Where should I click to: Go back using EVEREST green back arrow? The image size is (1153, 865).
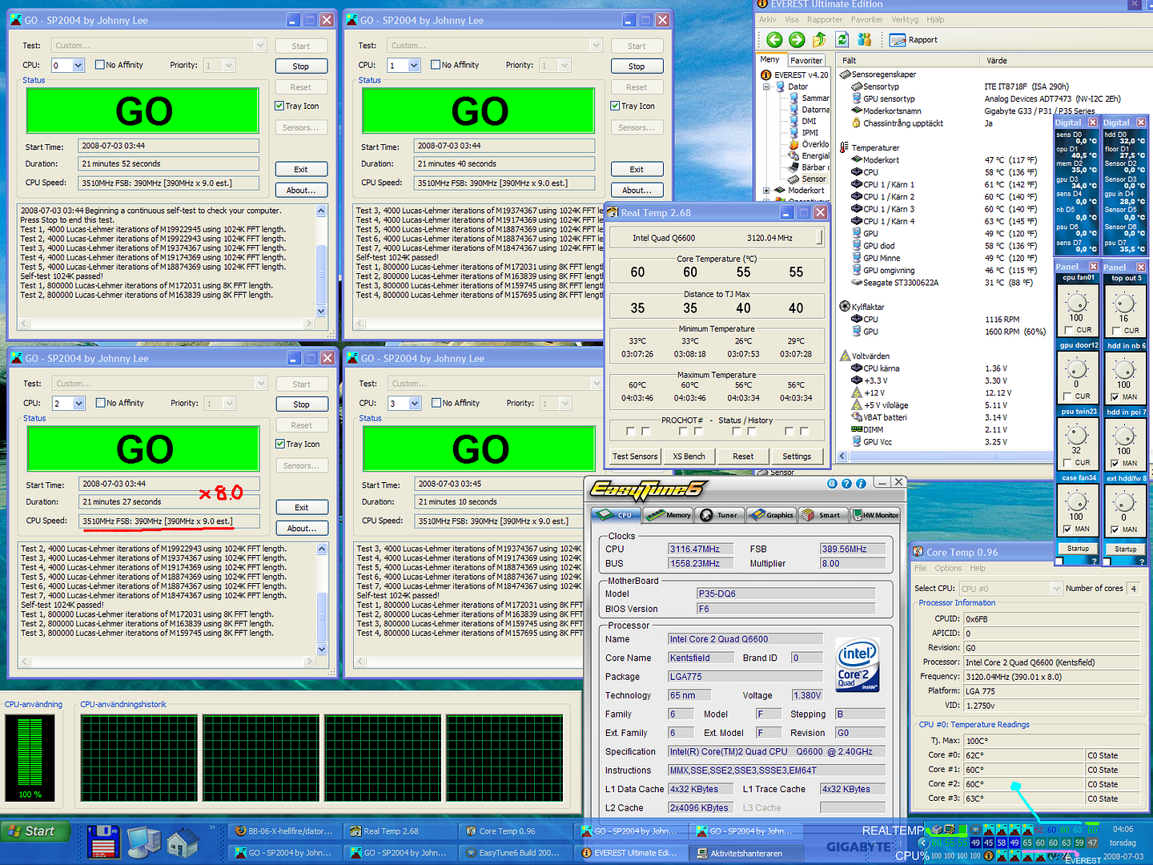tap(774, 39)
